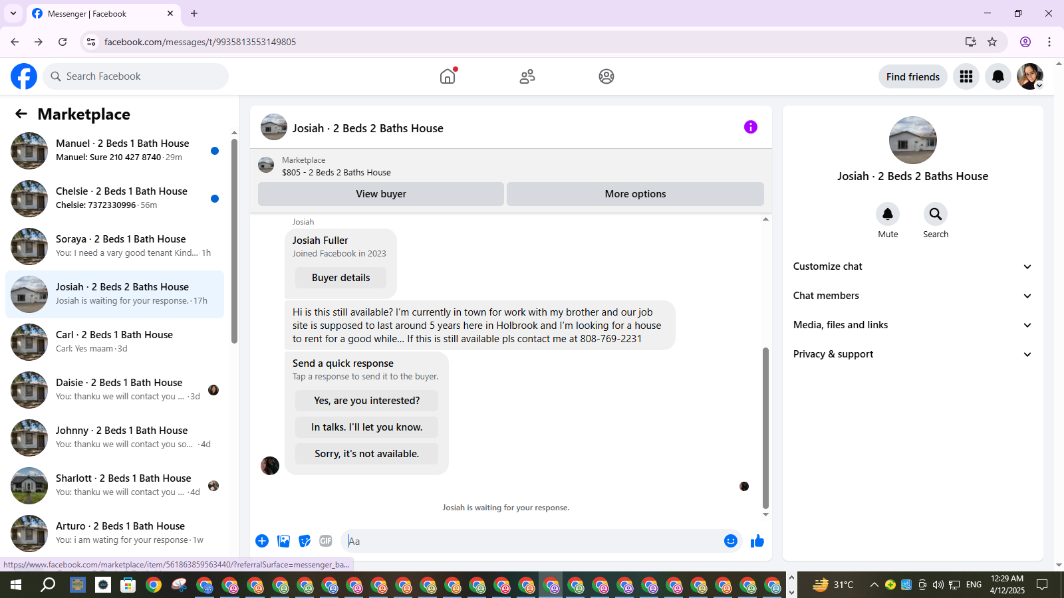The image size is (1064, 598).
Task: Open a new browser tab
Action: click(x=194, y=13)
